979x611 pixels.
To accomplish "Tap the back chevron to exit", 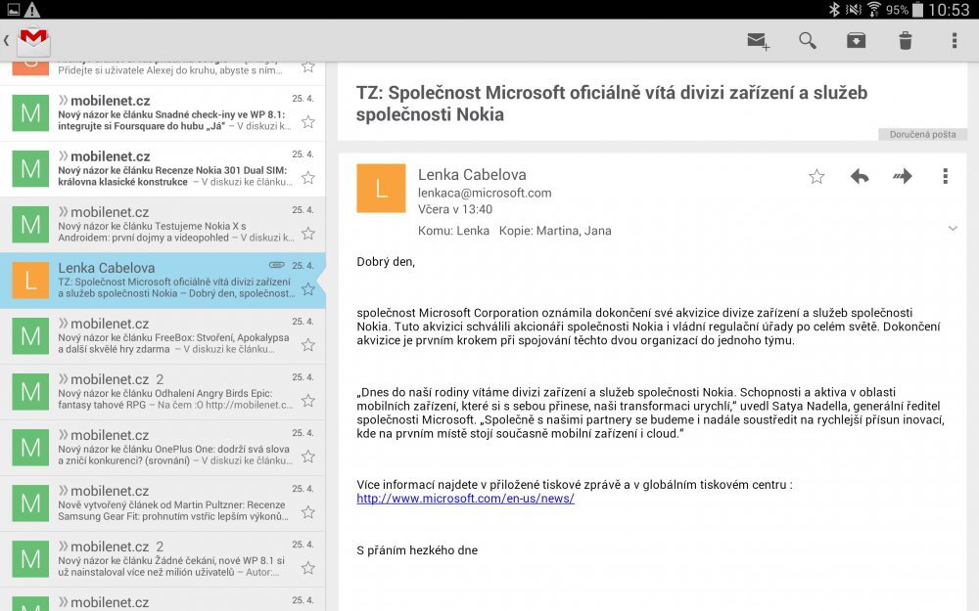I will coord(8,41).
